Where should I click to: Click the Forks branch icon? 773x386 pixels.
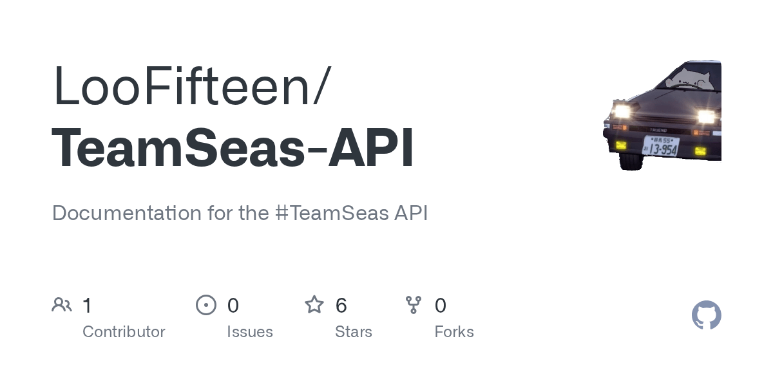414,305
